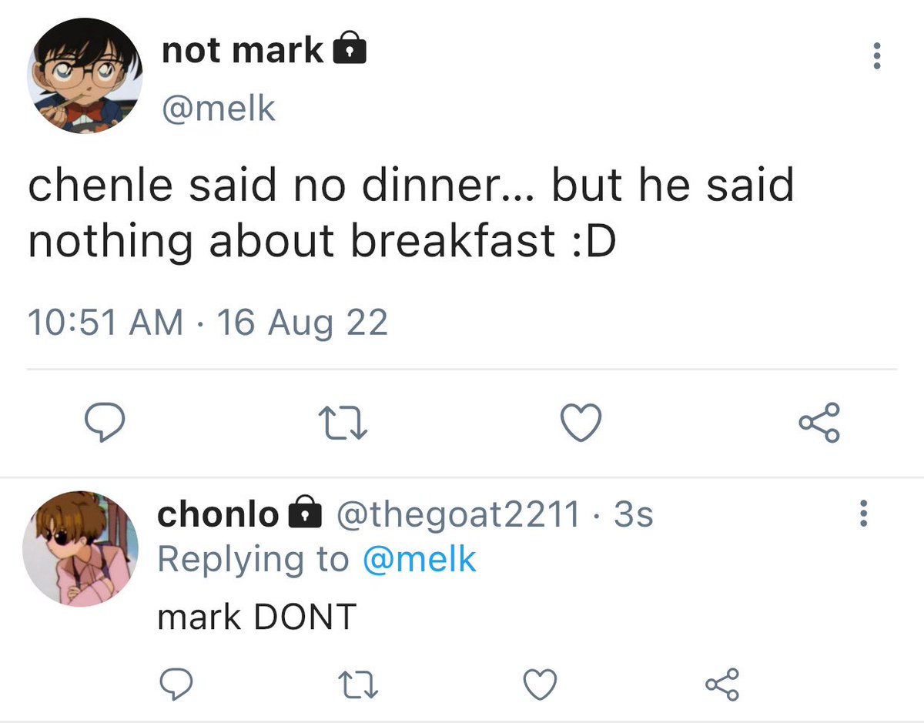Retweet chonlo's 'mark DONT' reply
This screenshot has height=723, width=924.
(361, 683)
